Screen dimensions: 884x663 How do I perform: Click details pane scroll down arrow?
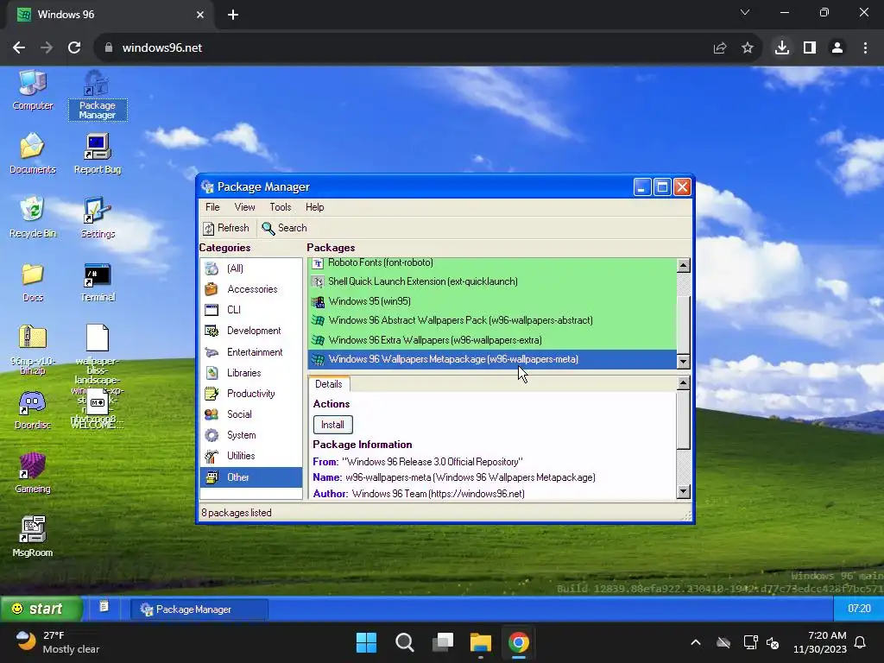pos(684,491)
